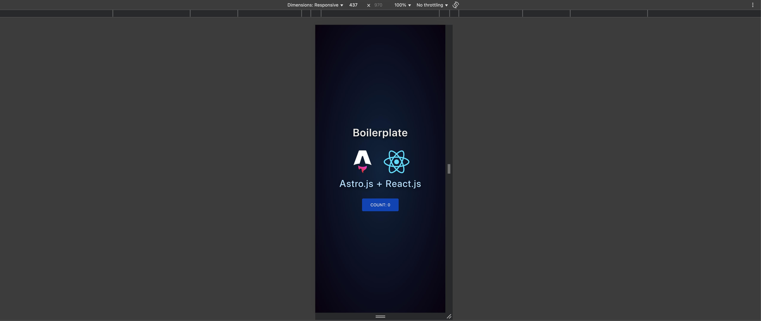Click the React atom logo
The width and height of the screenshot is (761, 321).
(x=397, y=162)
